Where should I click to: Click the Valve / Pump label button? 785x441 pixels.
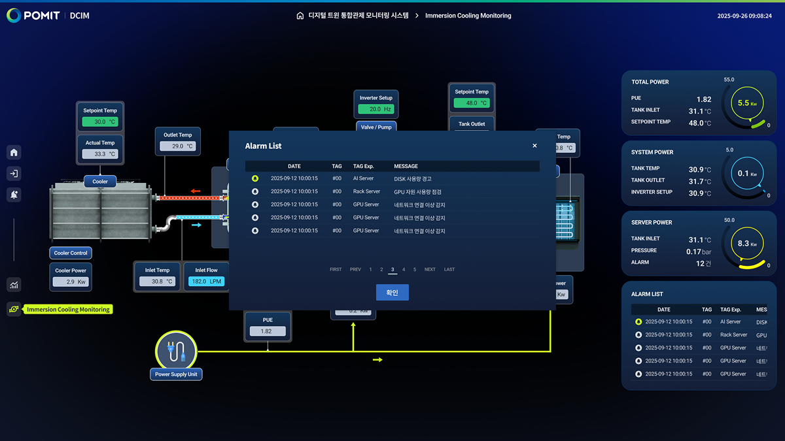click(x=376, y=127)
